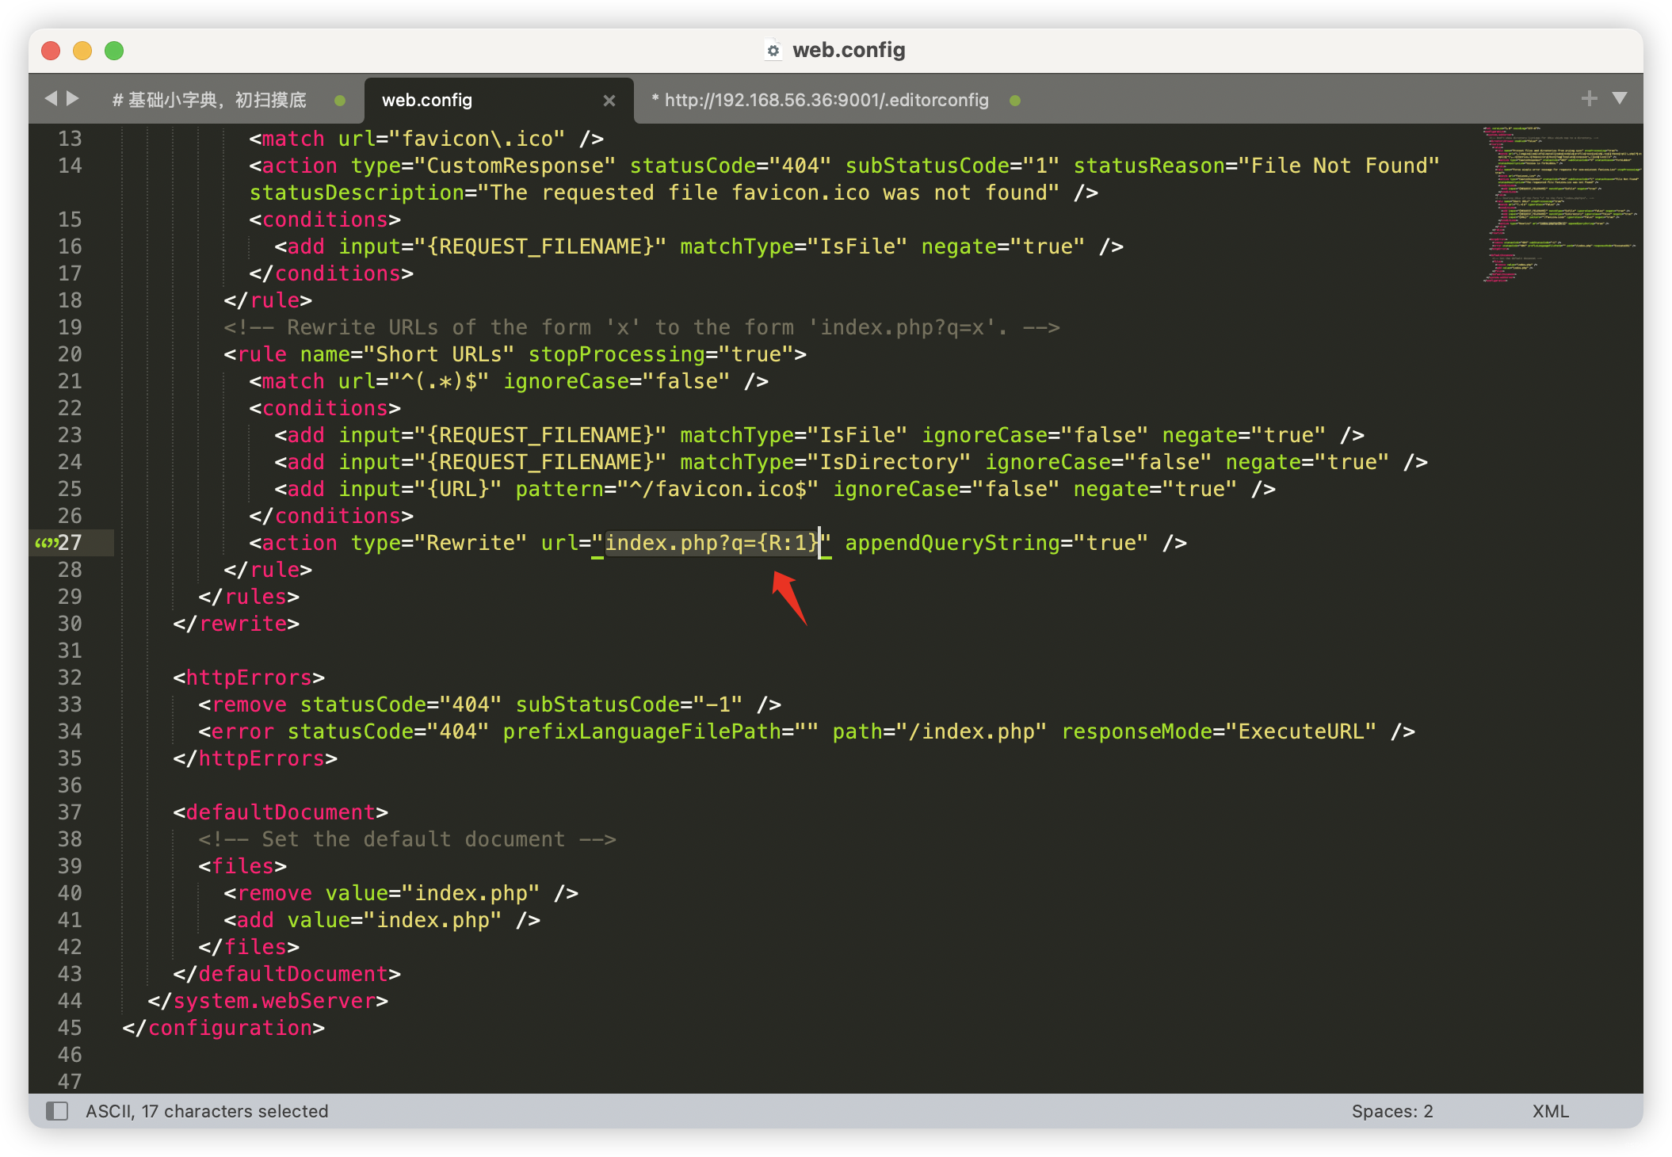This screenshot has height=1157, width=1672.
Task: Navigate to next tab with right arrow
Action: tap(72, 98)
